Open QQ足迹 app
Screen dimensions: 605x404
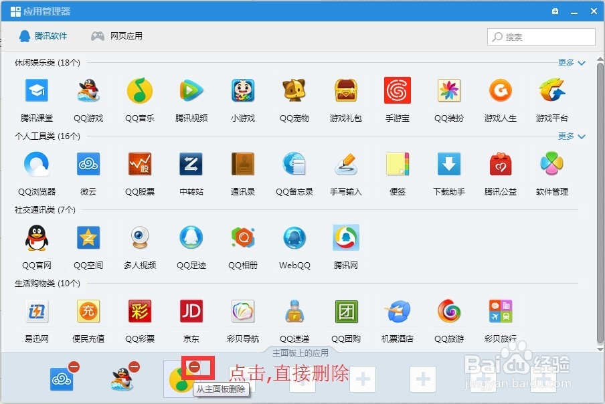coord(191,238)
